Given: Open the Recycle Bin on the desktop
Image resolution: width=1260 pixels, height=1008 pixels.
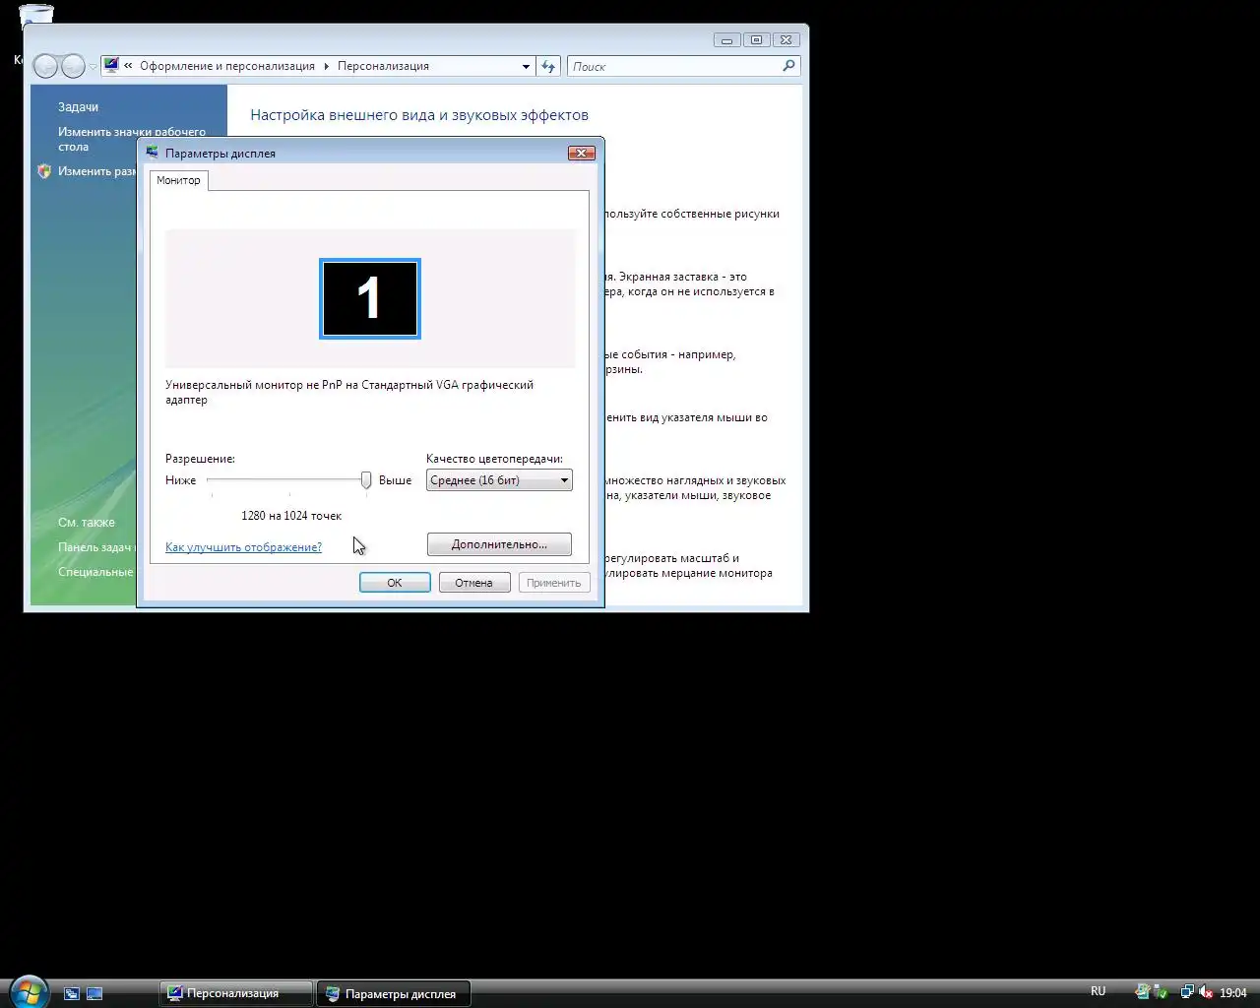Looking at the screenshot, I should coord(36,14).
